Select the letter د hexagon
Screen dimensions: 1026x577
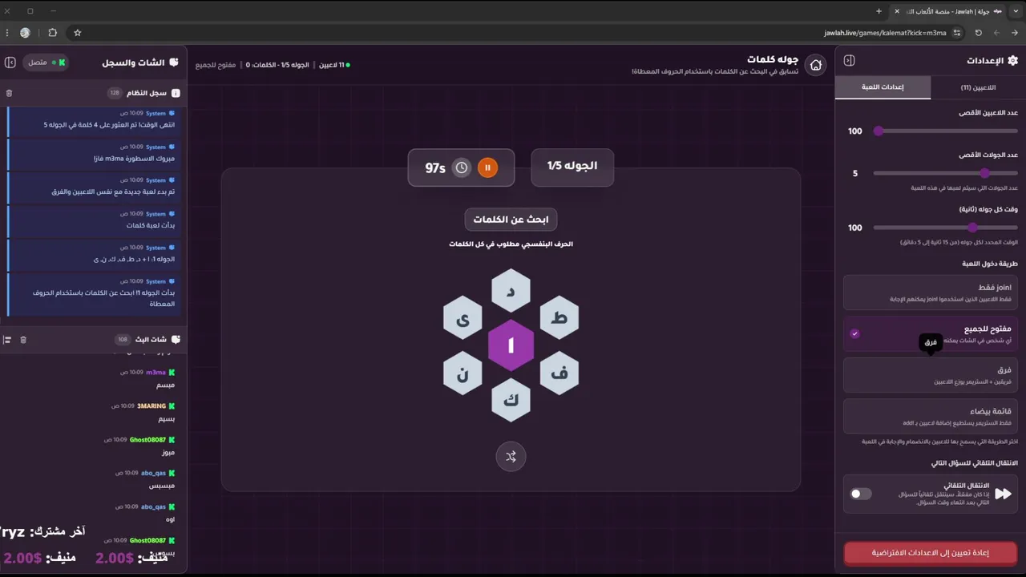511,290
